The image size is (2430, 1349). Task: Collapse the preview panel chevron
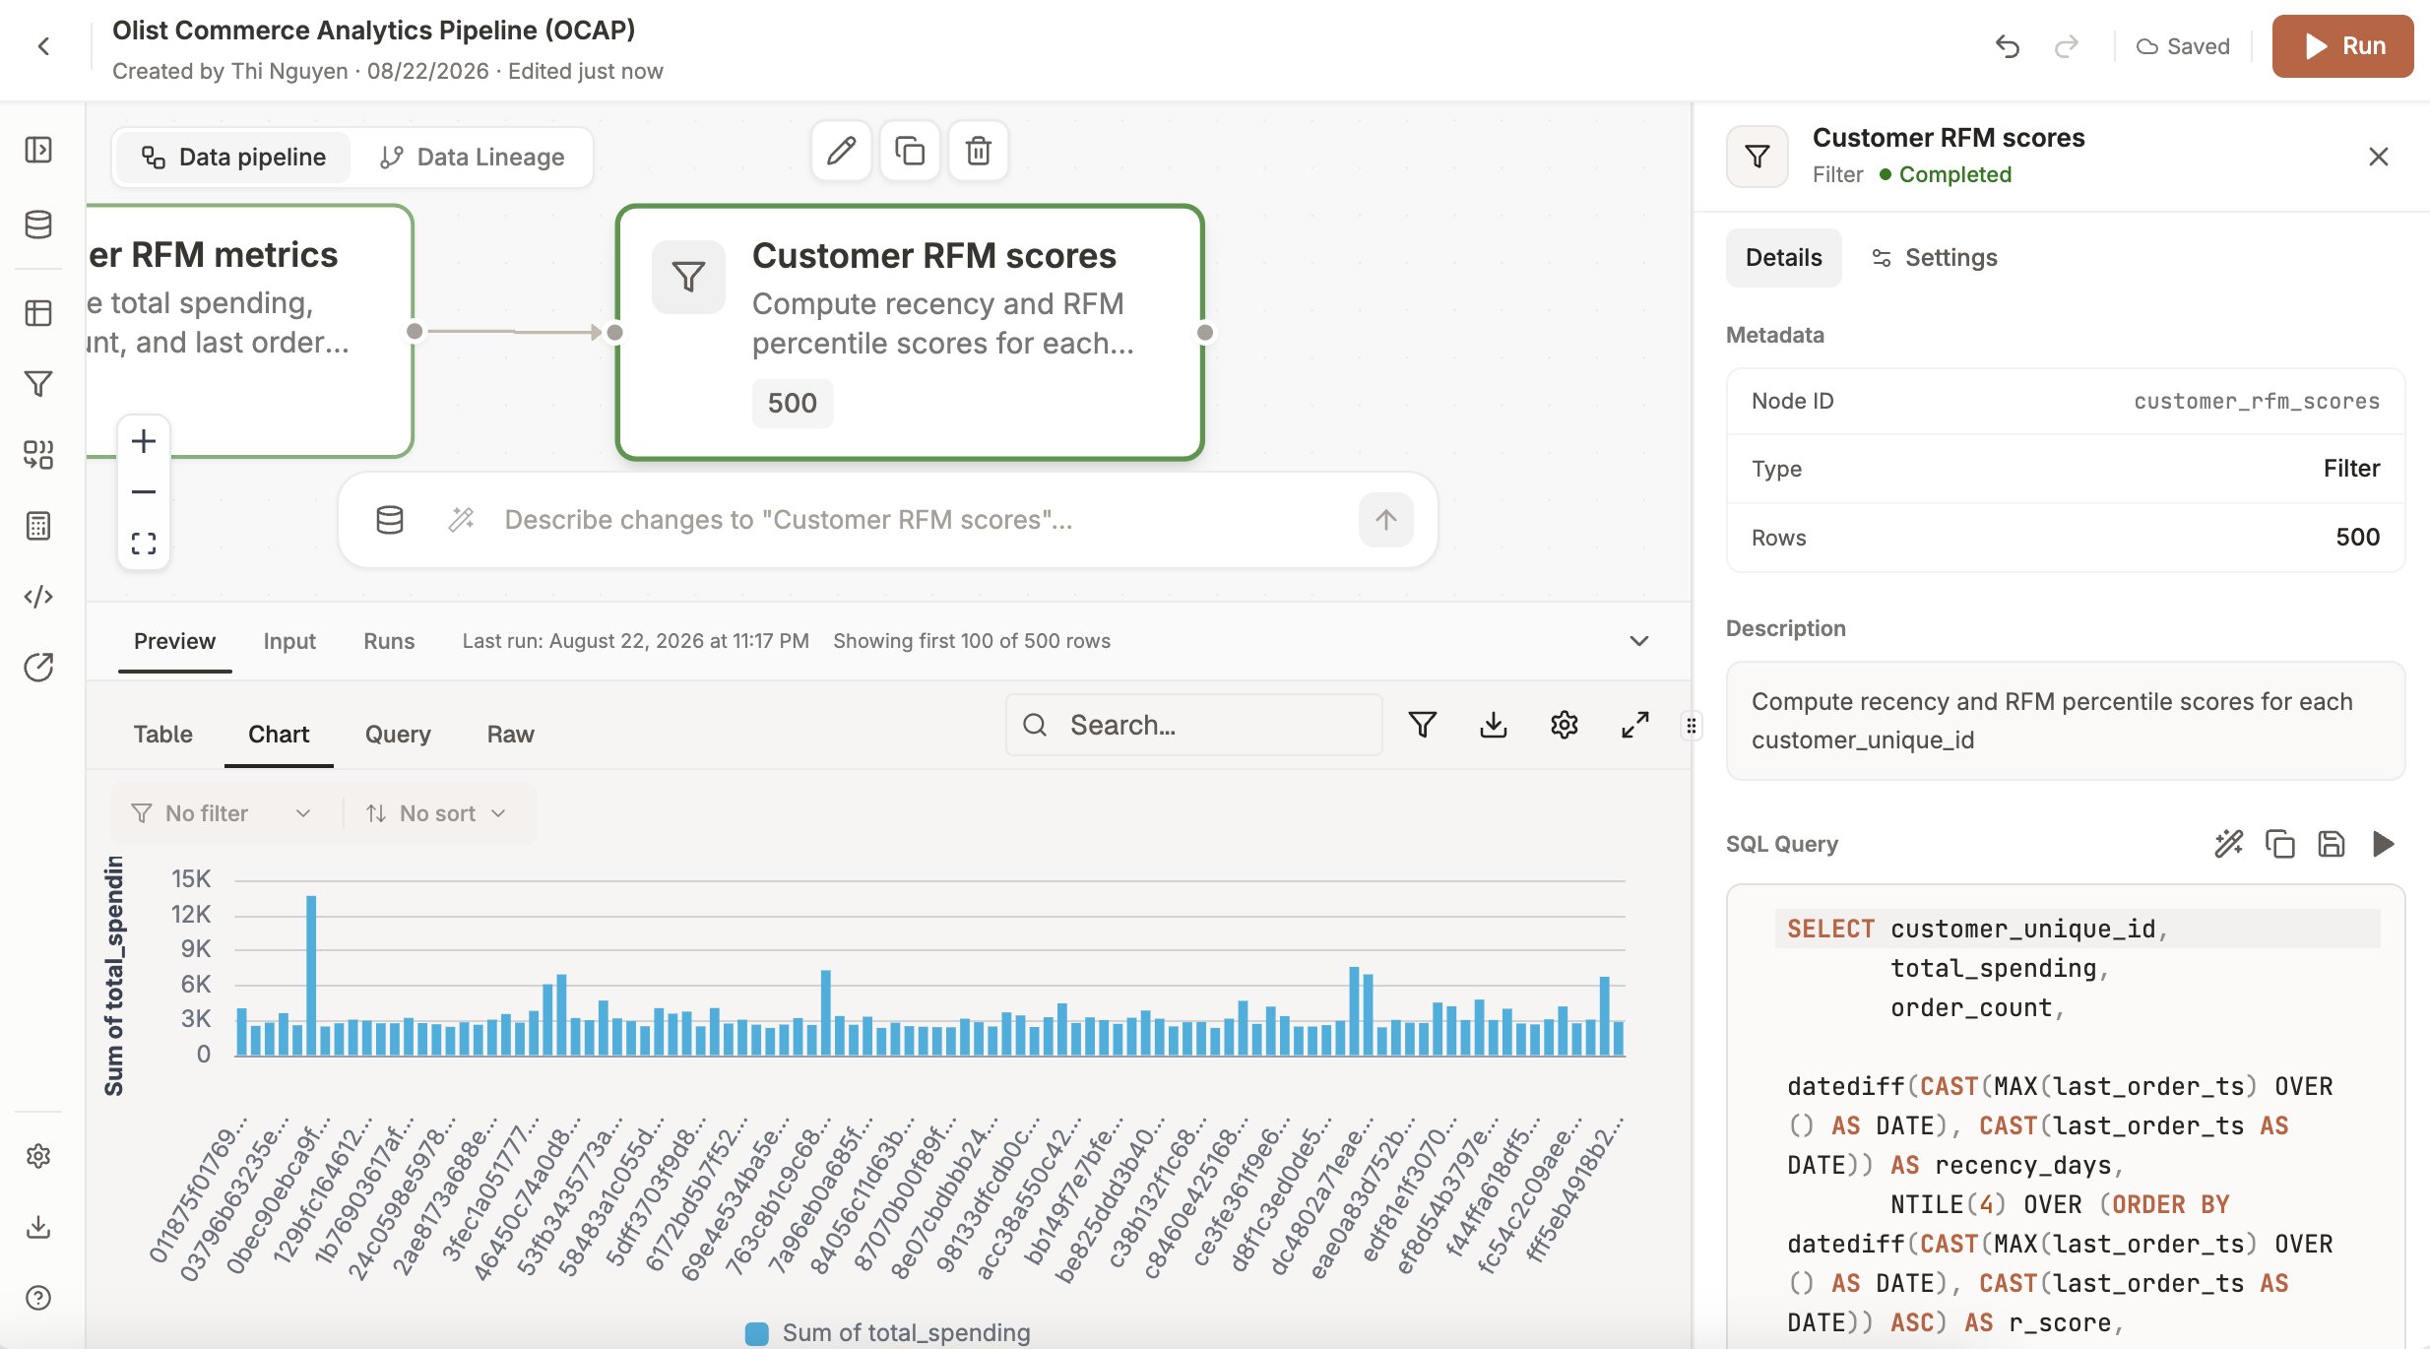[x=1639, y=641]
